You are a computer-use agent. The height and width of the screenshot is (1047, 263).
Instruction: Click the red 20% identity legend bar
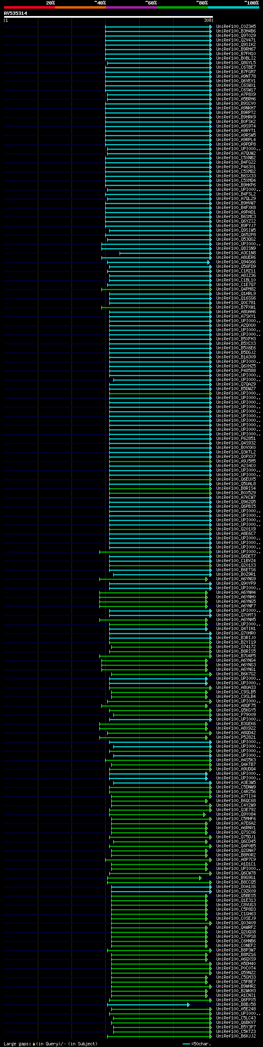29,7
